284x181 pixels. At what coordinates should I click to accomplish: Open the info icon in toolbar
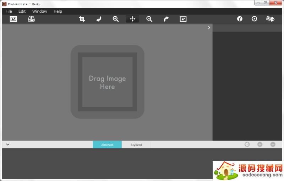click(x=240, y=19)
